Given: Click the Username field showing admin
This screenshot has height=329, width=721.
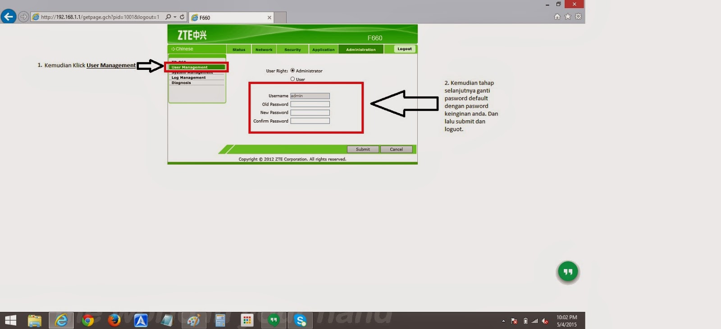Looking at the screenshot, I should click(310, 96).
